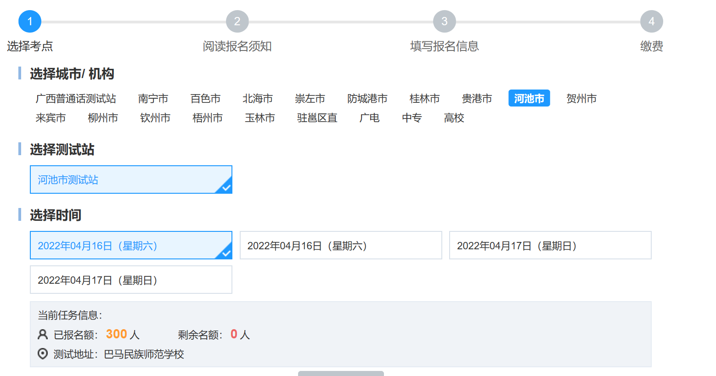Click the step 4 circle for 缴费
Screen dimensions: 716x376
[651, 22]
